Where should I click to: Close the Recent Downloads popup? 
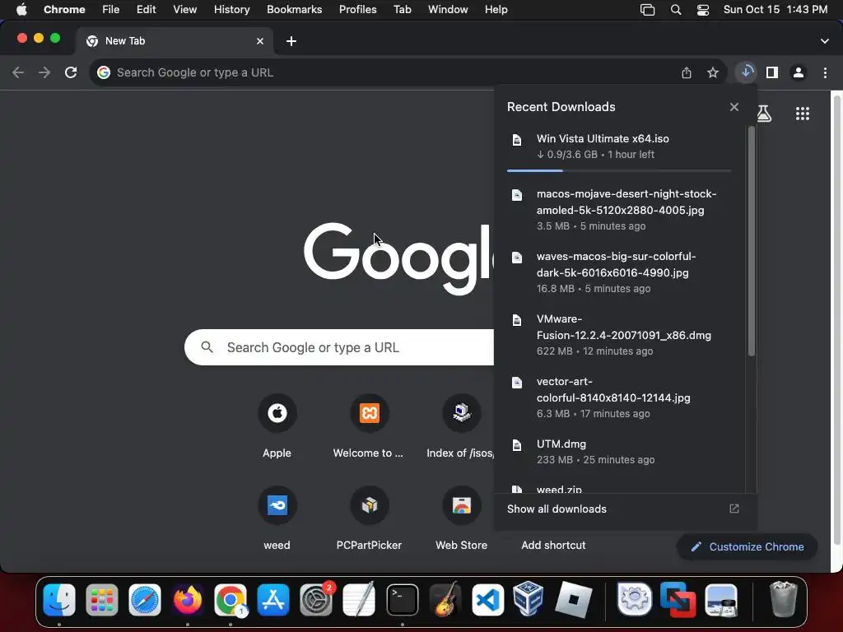pyautogui.click(x=734, y=107)
